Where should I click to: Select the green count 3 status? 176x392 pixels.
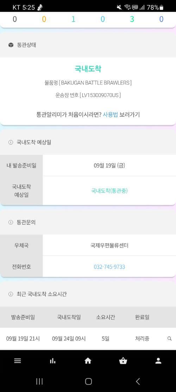tap(132, 19)
